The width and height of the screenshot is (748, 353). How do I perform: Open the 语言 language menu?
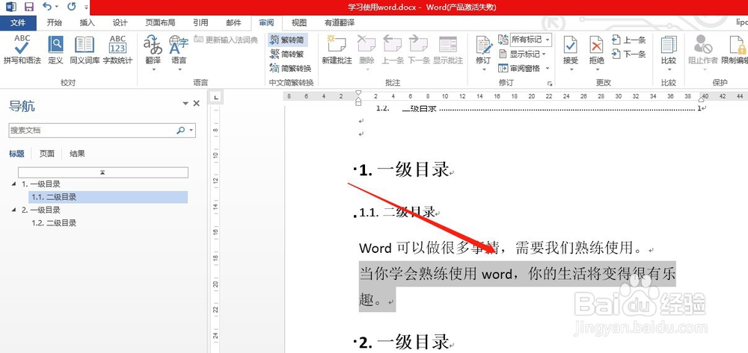179,53
